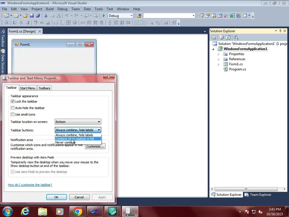This screenshot has width=289, height=217.
Task: Switch to the Toolbars tab
Action: click(44, 88)
